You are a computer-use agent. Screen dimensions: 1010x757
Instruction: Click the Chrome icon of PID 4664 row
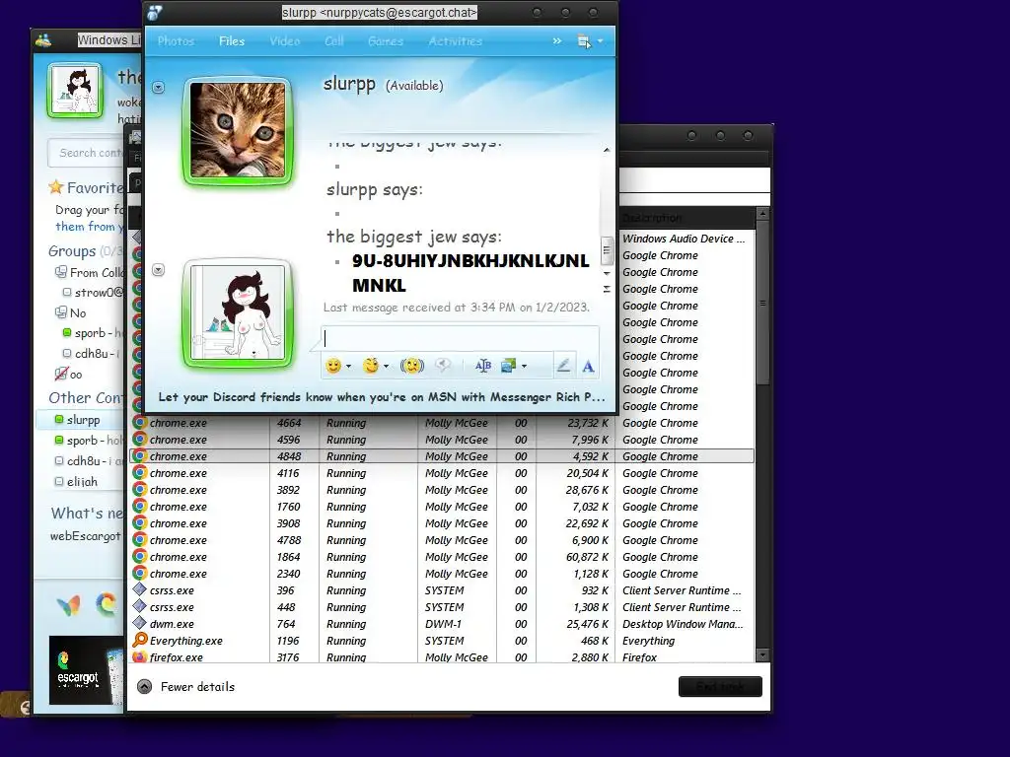pyautogui.click(x=139, y=423)
